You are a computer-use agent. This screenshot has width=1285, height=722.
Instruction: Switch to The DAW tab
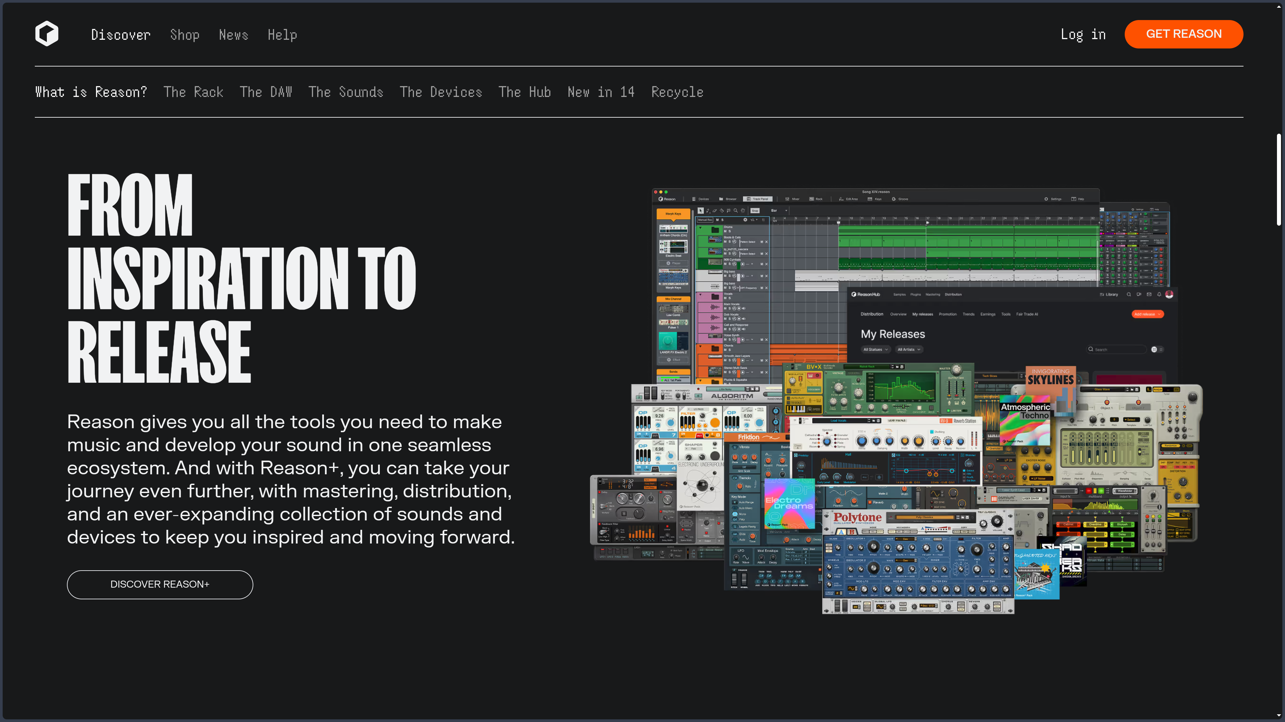coord(266,92)
